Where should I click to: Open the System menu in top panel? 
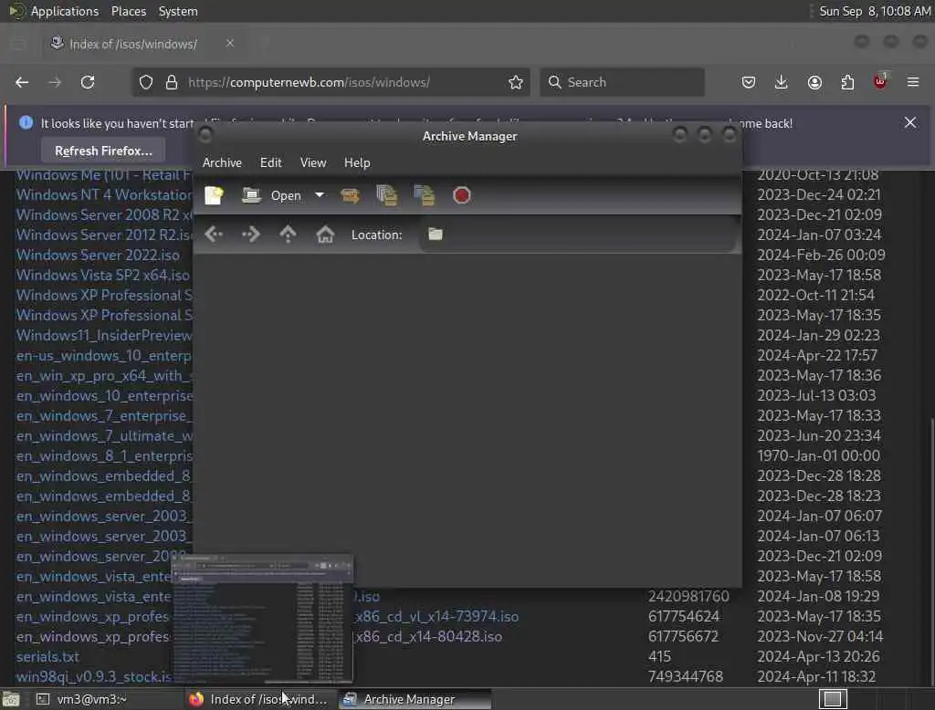(178, 11)
